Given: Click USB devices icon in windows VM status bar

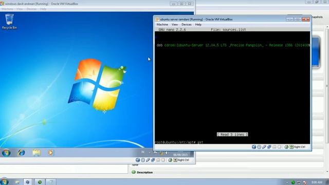Looking at the screenshot, I should coord(148,160).
